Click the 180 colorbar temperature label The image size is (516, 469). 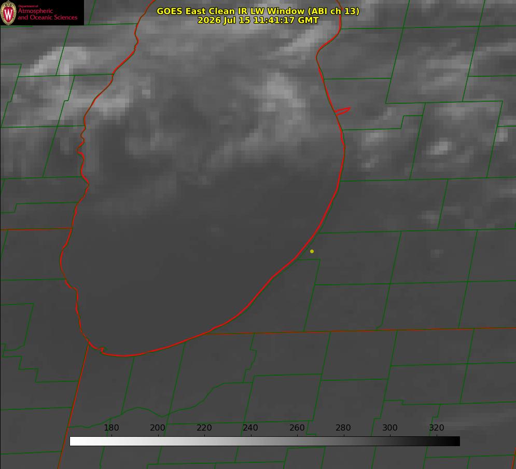tap(111, 427)
